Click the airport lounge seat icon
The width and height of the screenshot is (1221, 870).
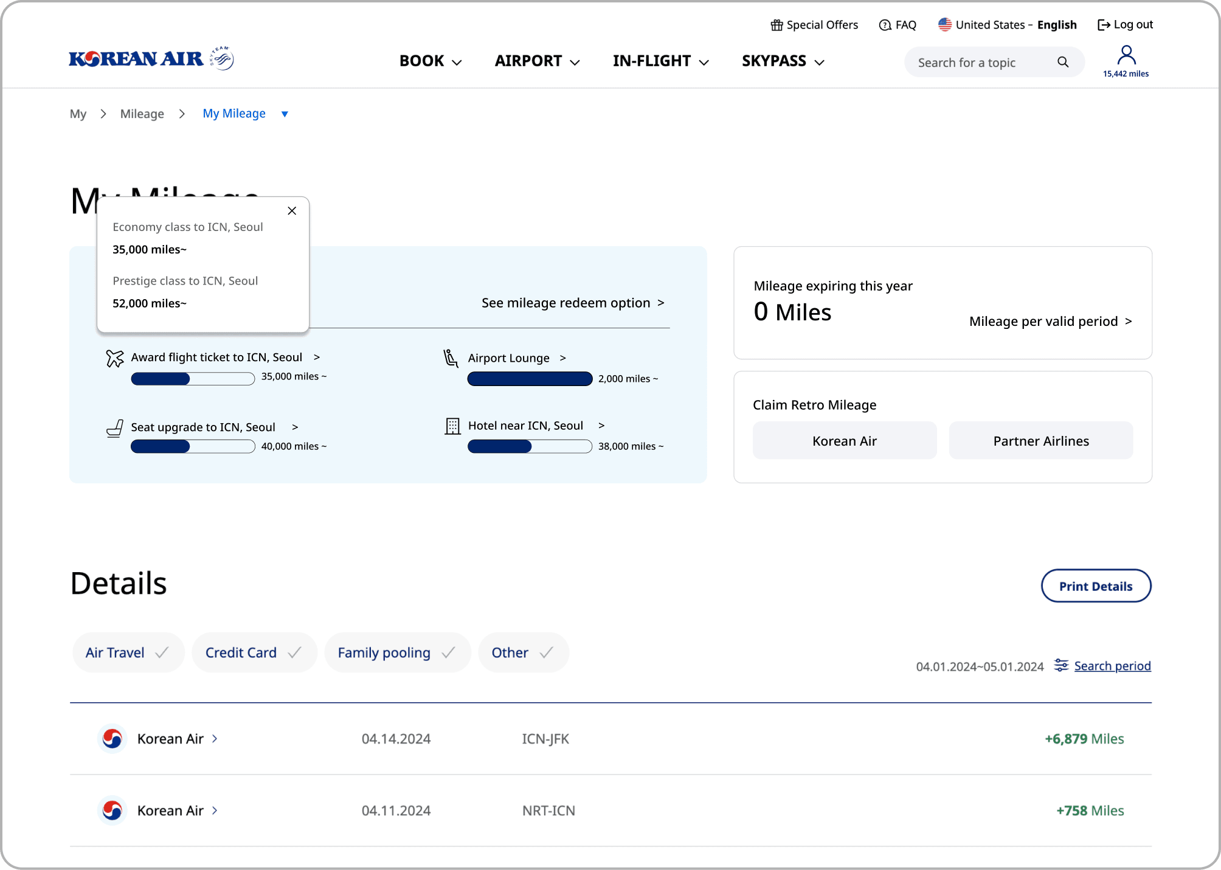(451, 359)
